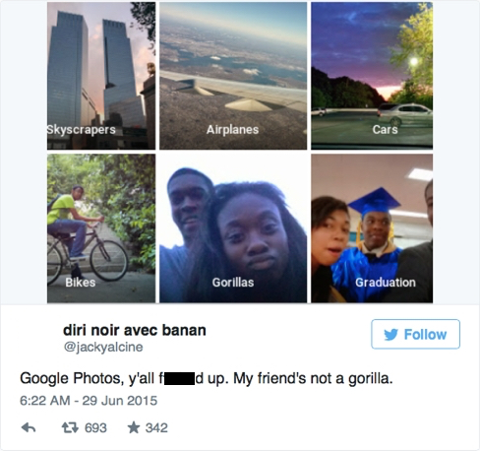
Task: Click the Cars album label
Action: coord(385,130)
